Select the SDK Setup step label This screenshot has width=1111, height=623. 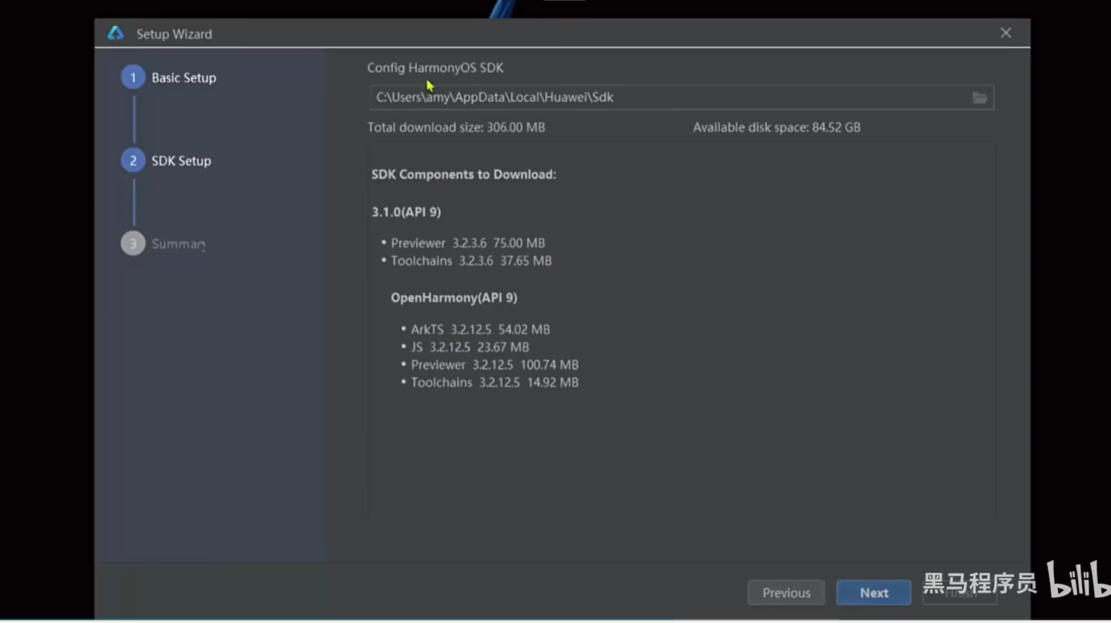click(x=181, y=161)
